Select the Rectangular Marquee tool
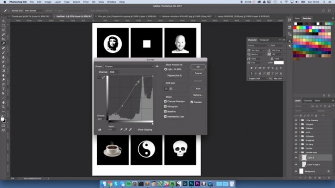 [3, 26]
